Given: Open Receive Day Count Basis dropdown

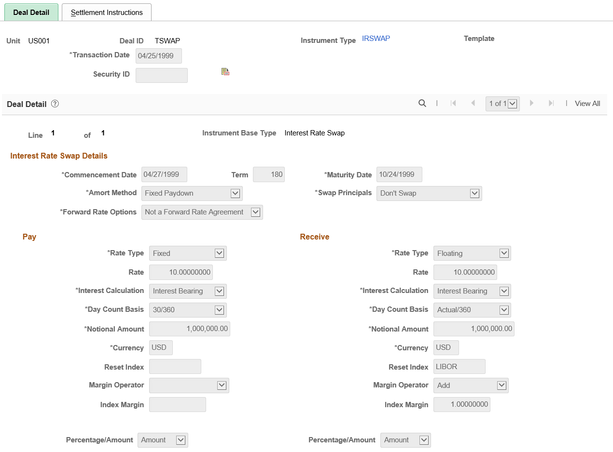Looking at the screenshot, I should tap(473, 310).
